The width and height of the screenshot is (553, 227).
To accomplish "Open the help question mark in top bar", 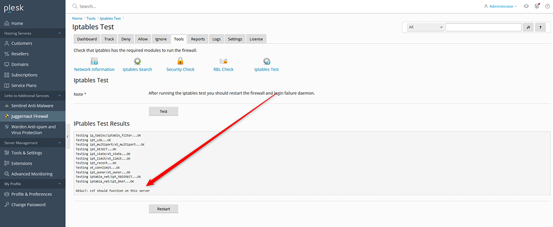I will 547,6.
